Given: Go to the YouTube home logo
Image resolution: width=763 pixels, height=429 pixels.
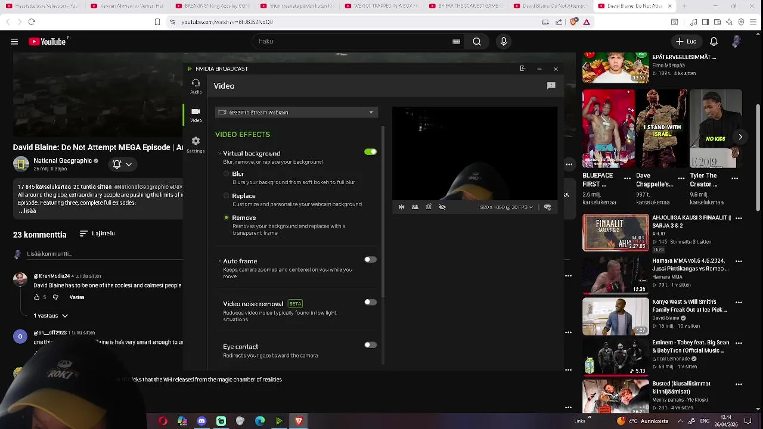Looking at the screenshot, I should [47, 42].
